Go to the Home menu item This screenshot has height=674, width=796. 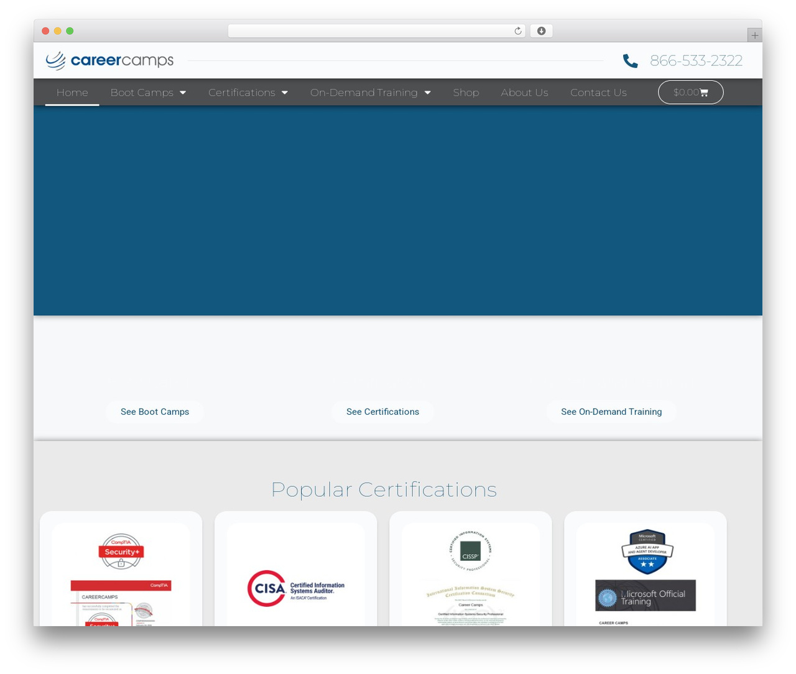[x=72, y=93]
